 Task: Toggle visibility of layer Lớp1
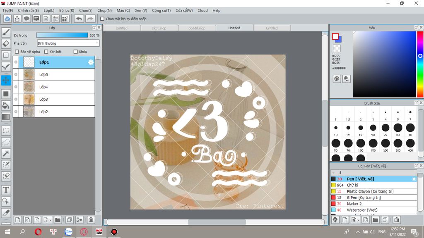point(16,62)
